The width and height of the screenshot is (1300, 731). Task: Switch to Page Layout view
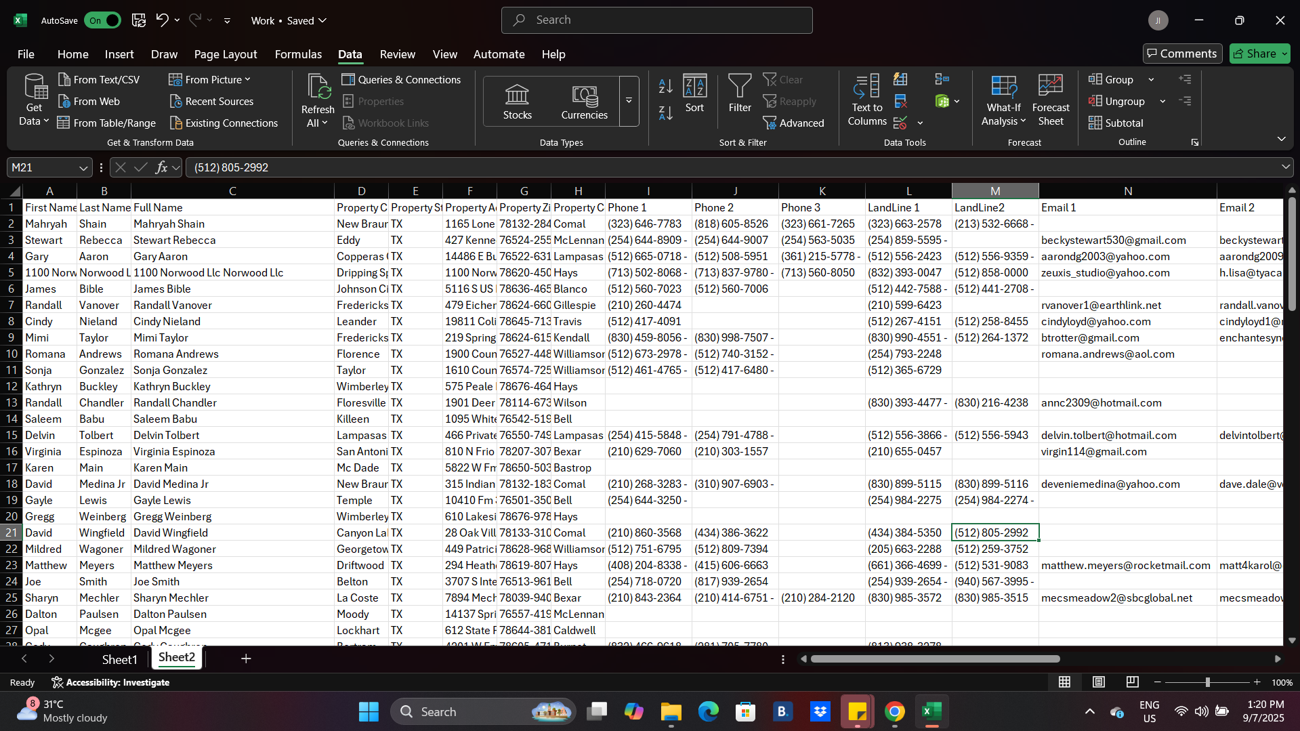point(1099,682)
